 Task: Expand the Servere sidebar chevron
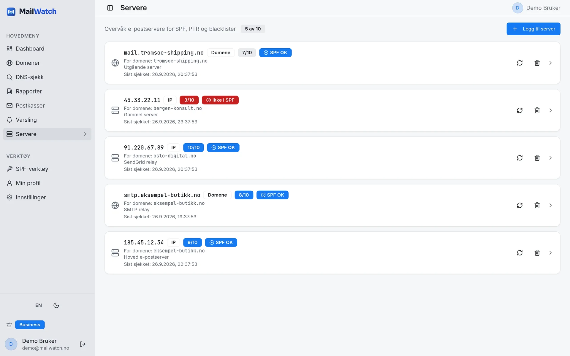[x=85, y=134]
